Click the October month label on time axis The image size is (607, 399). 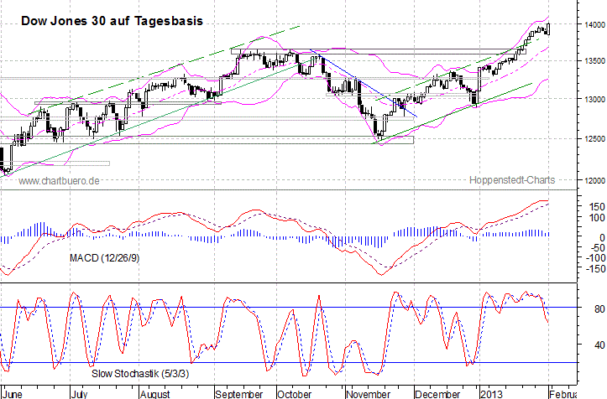pyautogui.click(x=294, y=394)
